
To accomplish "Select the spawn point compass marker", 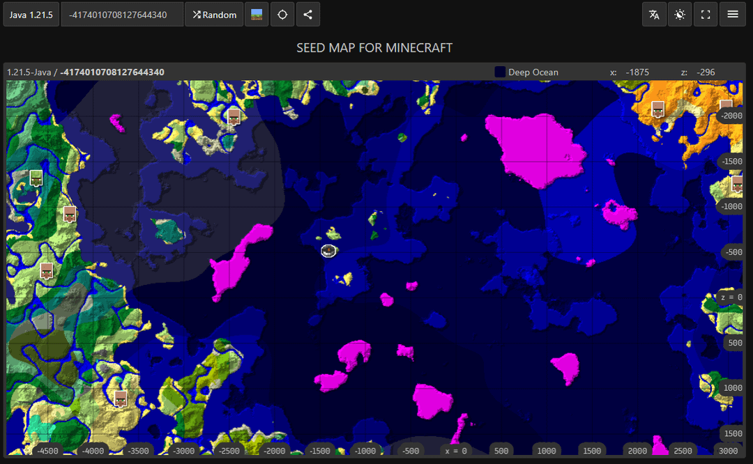I will click(329, 250).
